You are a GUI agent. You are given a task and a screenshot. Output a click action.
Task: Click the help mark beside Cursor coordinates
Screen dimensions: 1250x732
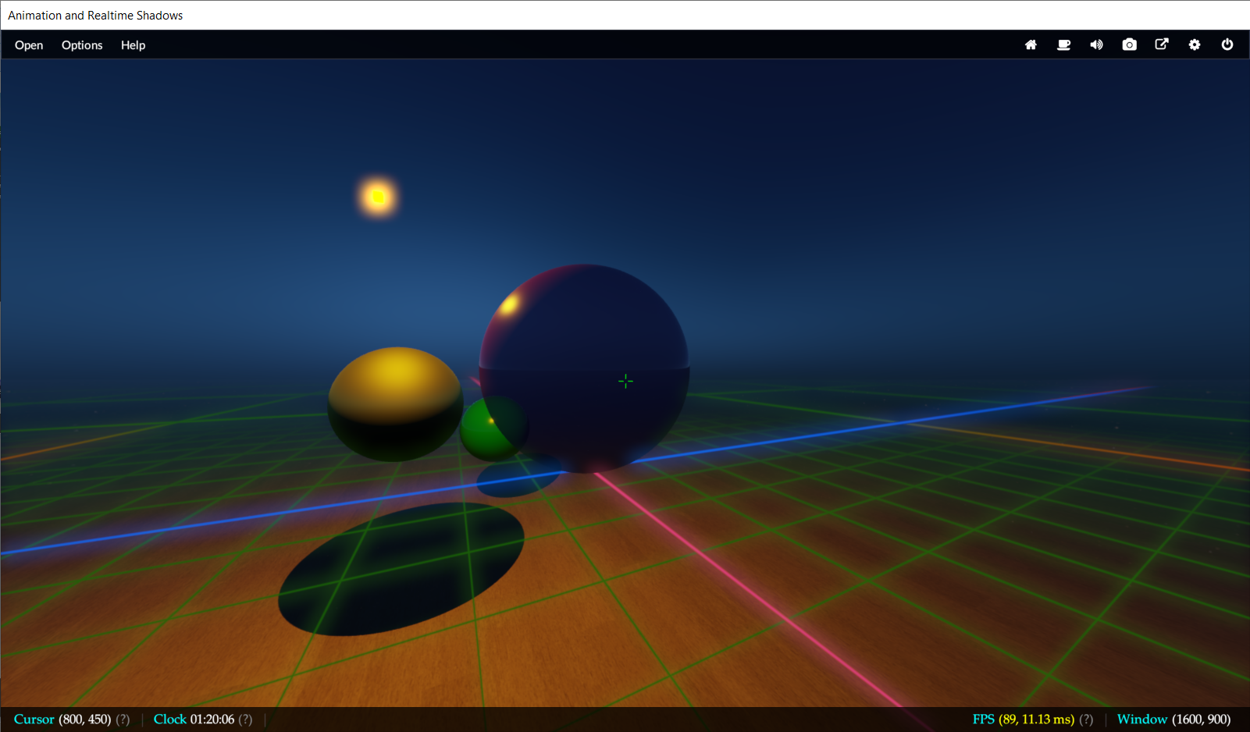click(x=123, y=720)
